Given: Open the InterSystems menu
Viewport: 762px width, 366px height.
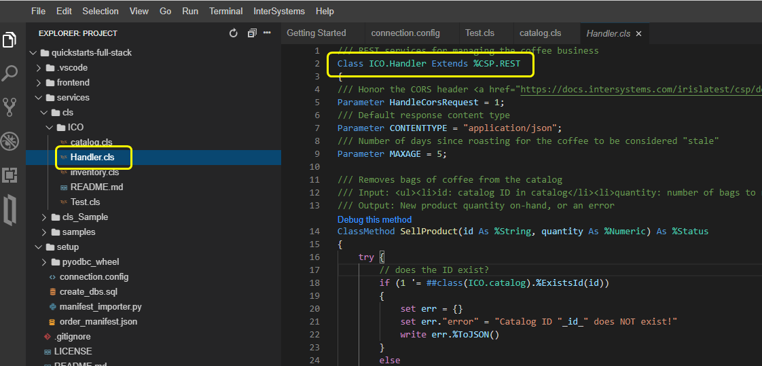Looking at the screenshot, I should (278, 11).
